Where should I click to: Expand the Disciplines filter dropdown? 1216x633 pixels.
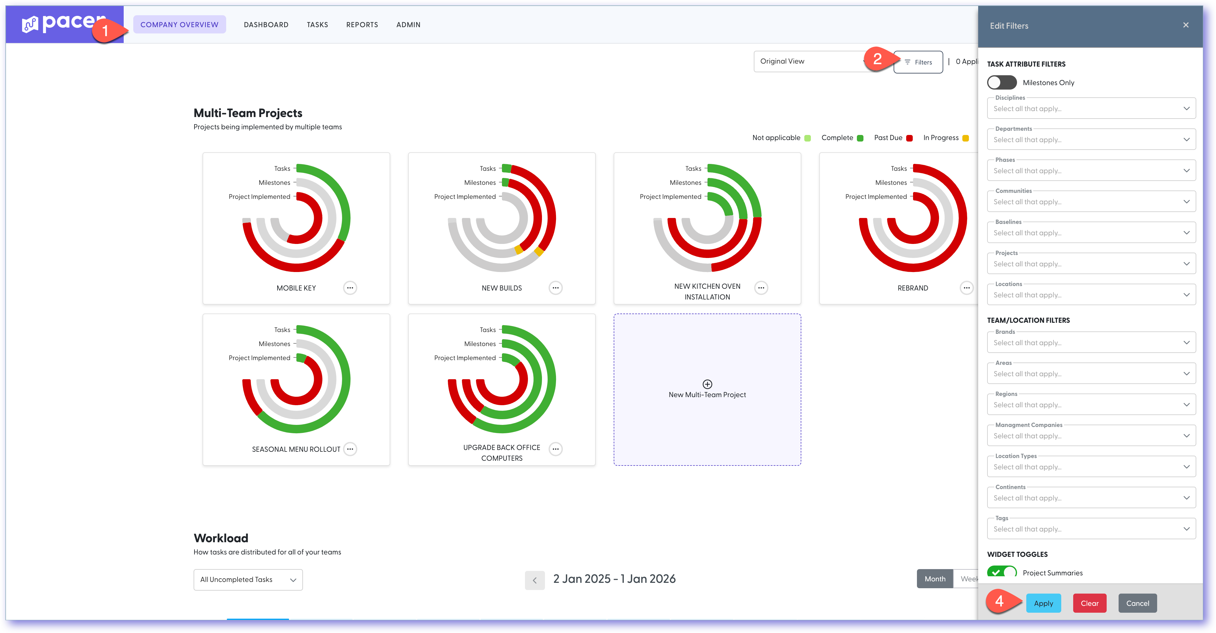[x=1091, y=108]
